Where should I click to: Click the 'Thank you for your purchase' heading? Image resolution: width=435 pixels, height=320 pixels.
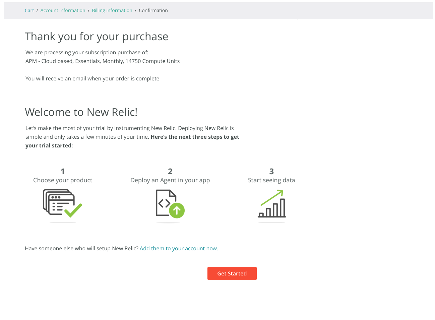(97, 37)
